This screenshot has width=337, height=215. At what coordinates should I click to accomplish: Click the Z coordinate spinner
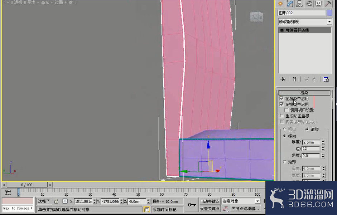[148, 201]
